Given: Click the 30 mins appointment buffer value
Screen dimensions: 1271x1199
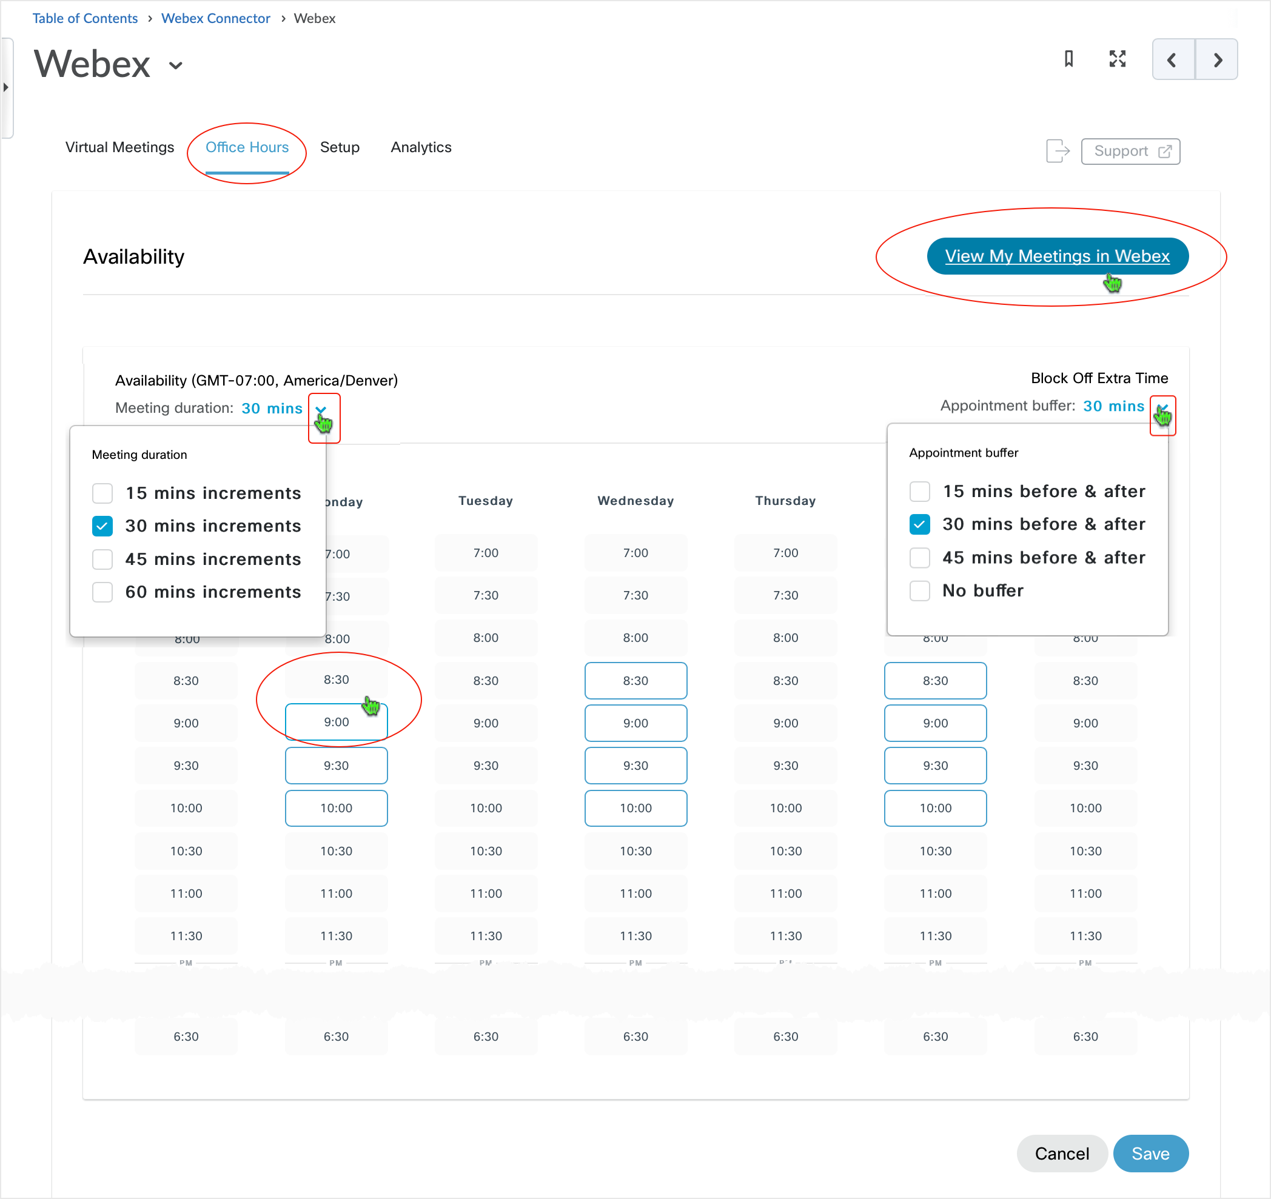Looking at the screenshot, I should 1113,407.
